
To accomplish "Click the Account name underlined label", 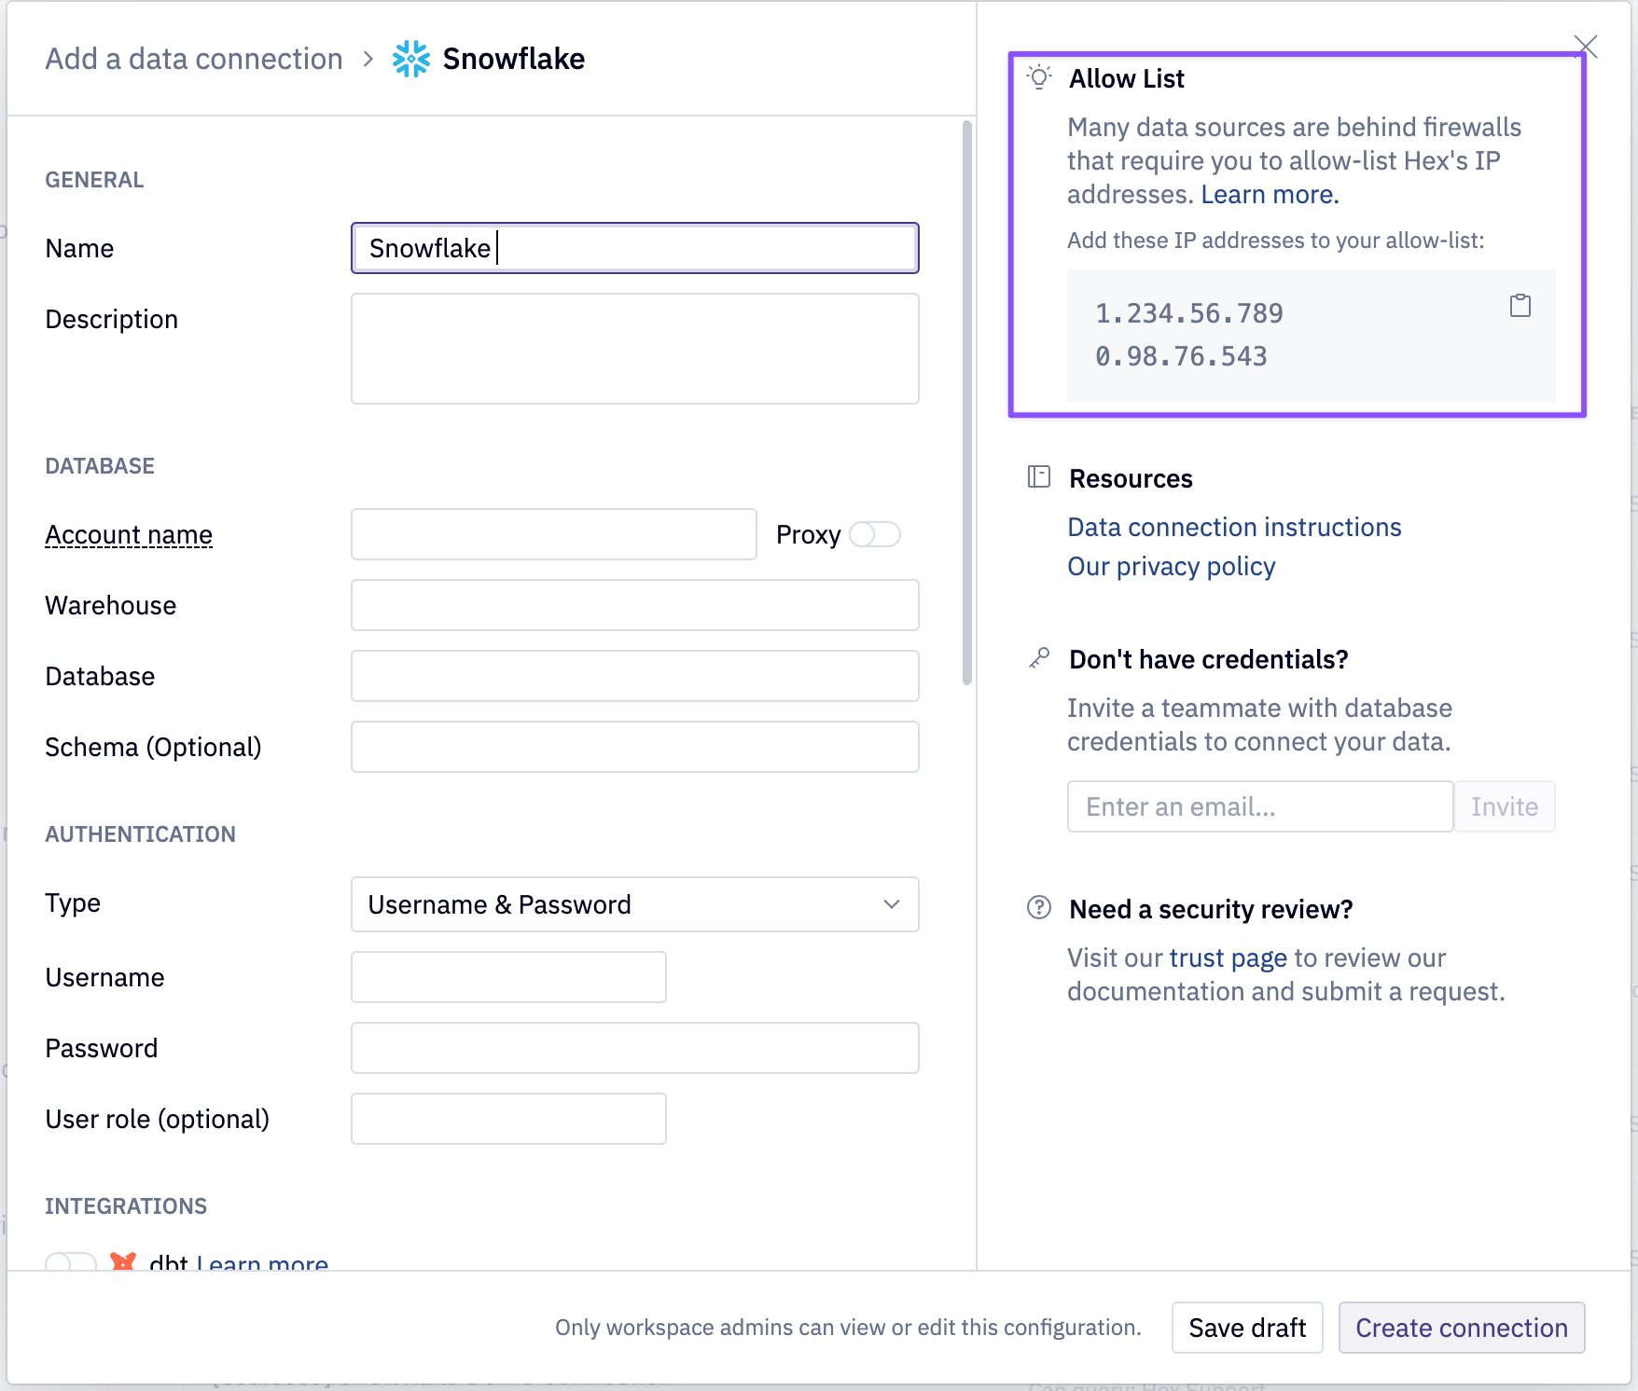I will tap(128, 534).
